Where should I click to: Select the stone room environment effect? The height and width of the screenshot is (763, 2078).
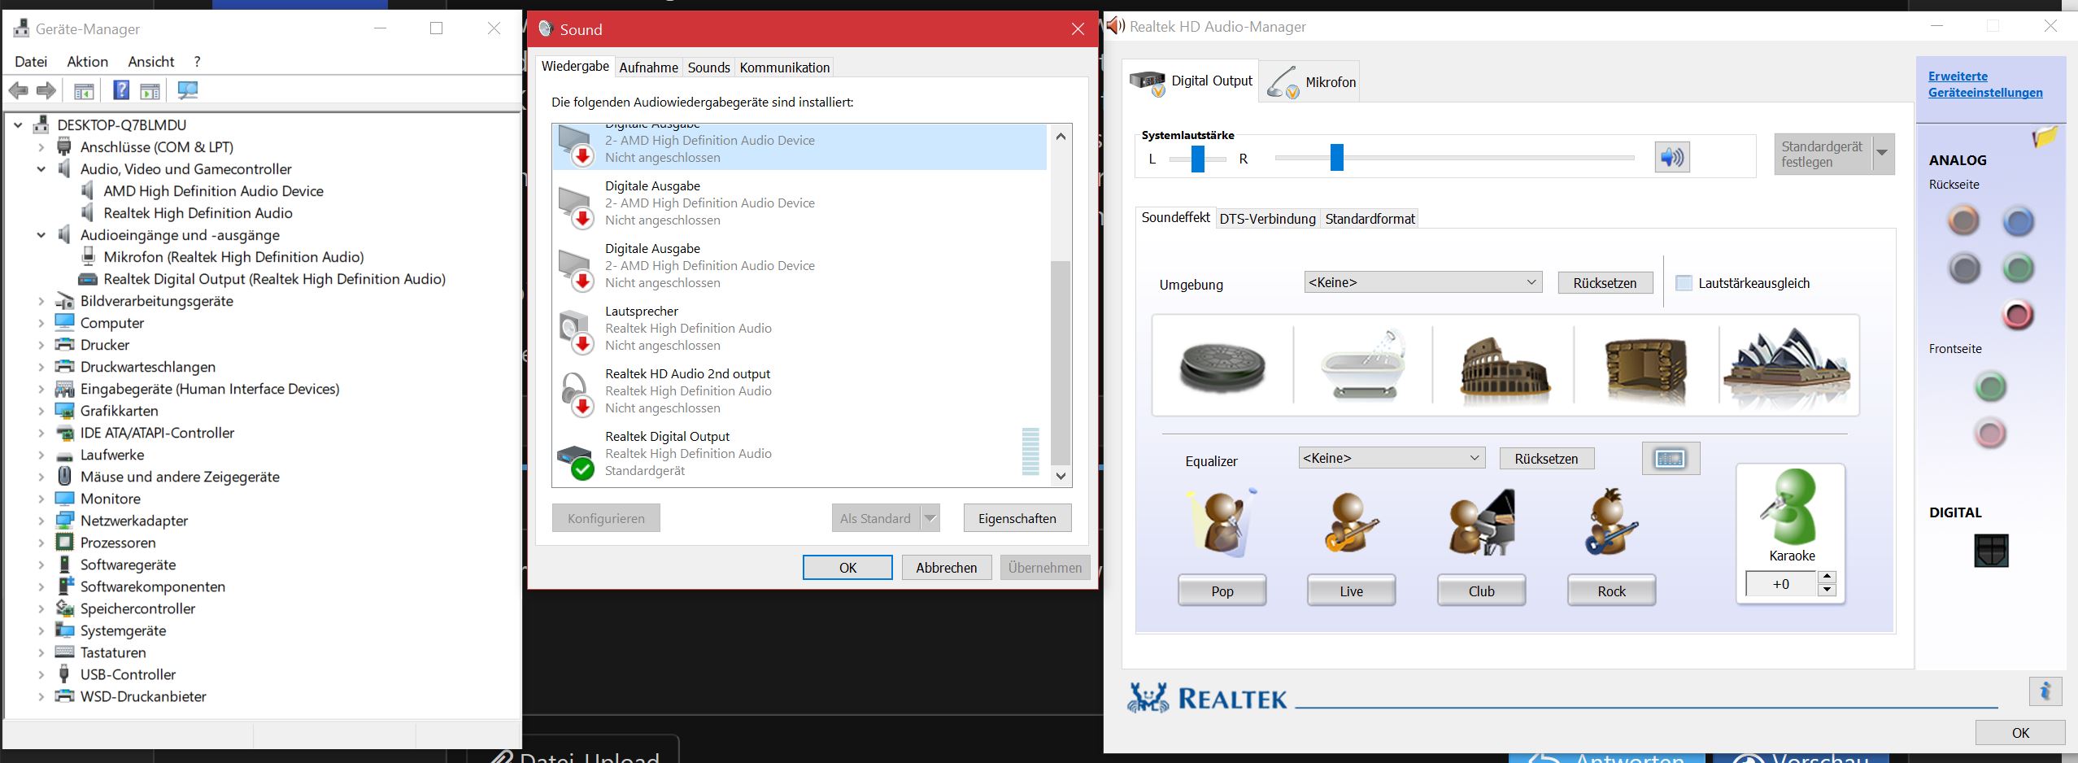(x=1645, y=370)
